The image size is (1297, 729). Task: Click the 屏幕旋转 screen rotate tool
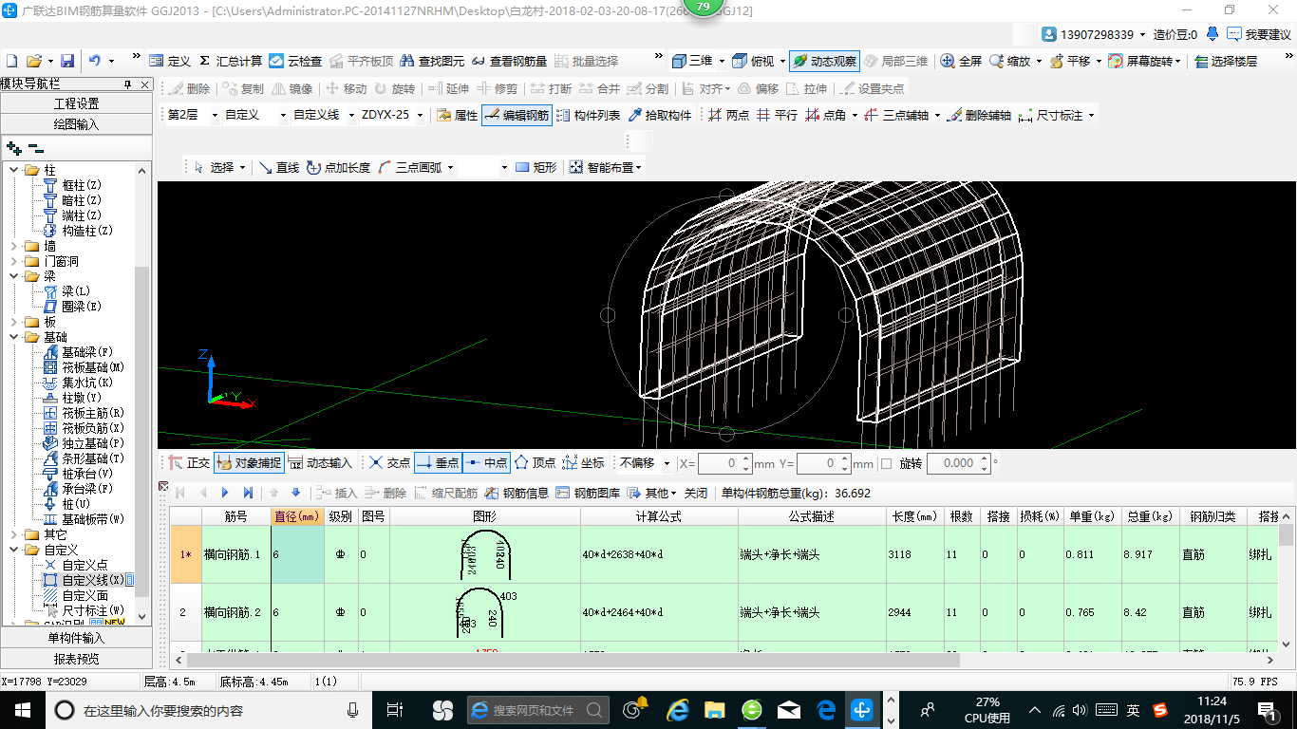click(1143, 61)
